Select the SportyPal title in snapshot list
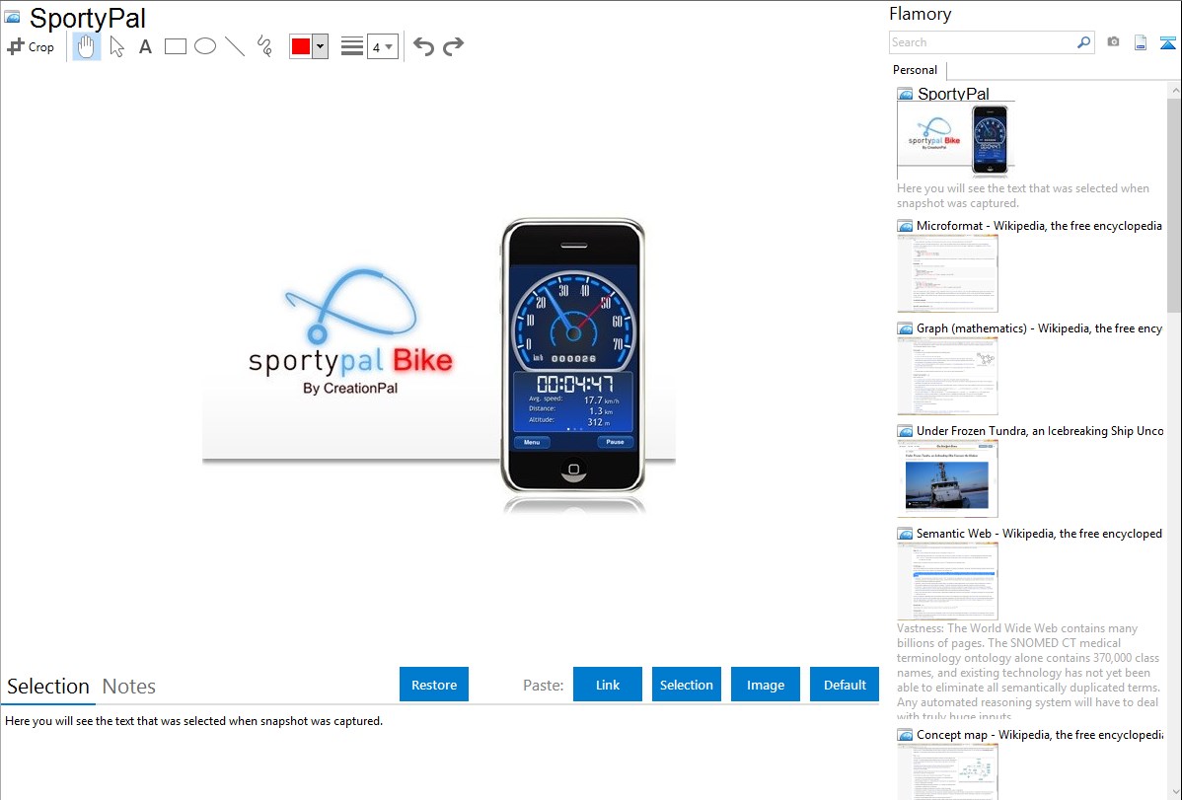The image size is (1182, 800). 953,94
